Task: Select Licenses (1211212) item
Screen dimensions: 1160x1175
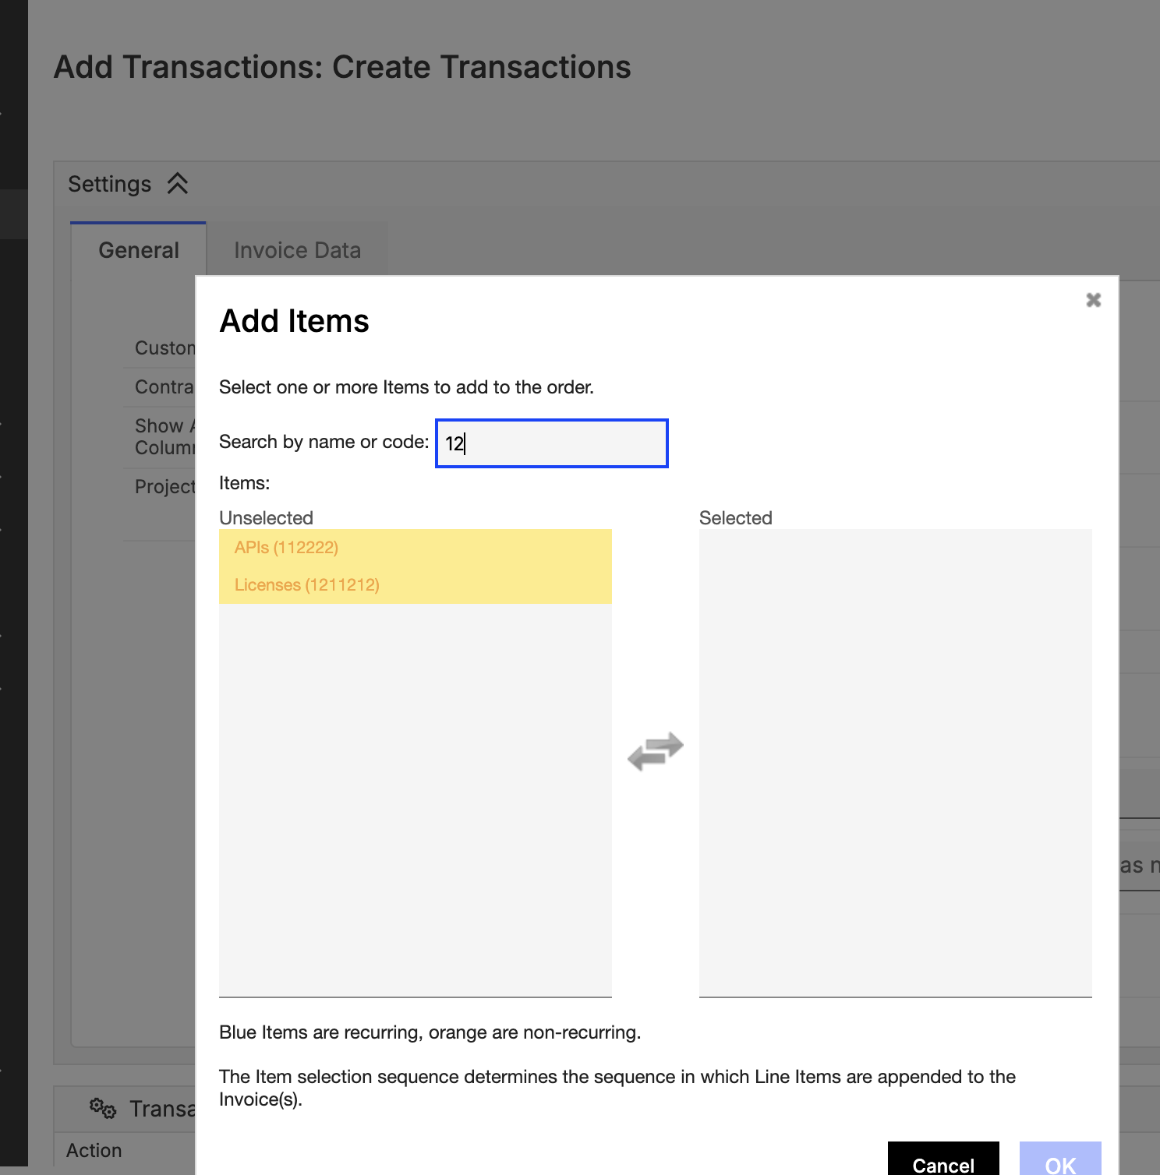Action: pos(416,585)
